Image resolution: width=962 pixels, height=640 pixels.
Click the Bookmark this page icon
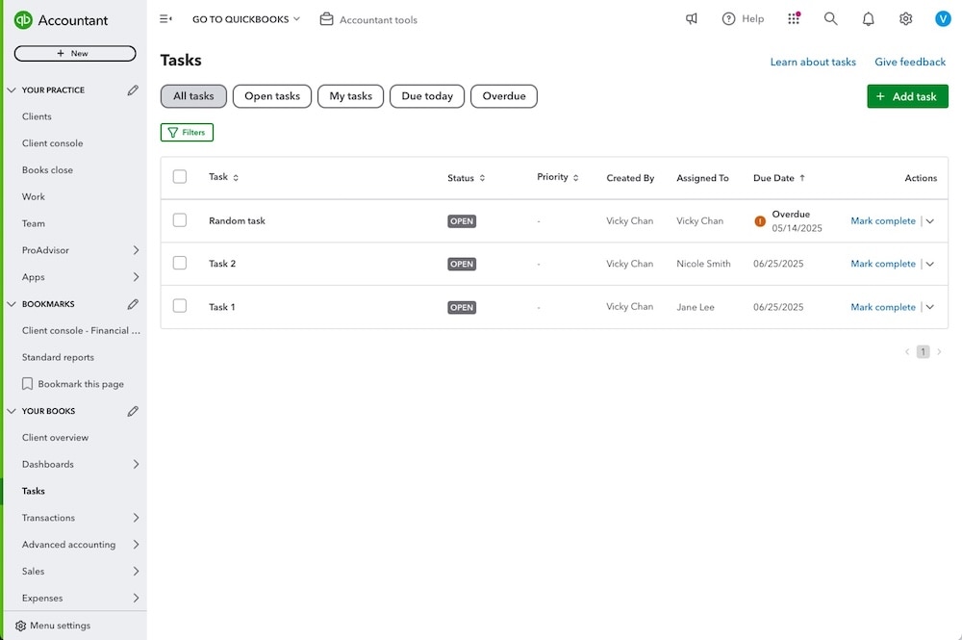(x=27, y=383)
